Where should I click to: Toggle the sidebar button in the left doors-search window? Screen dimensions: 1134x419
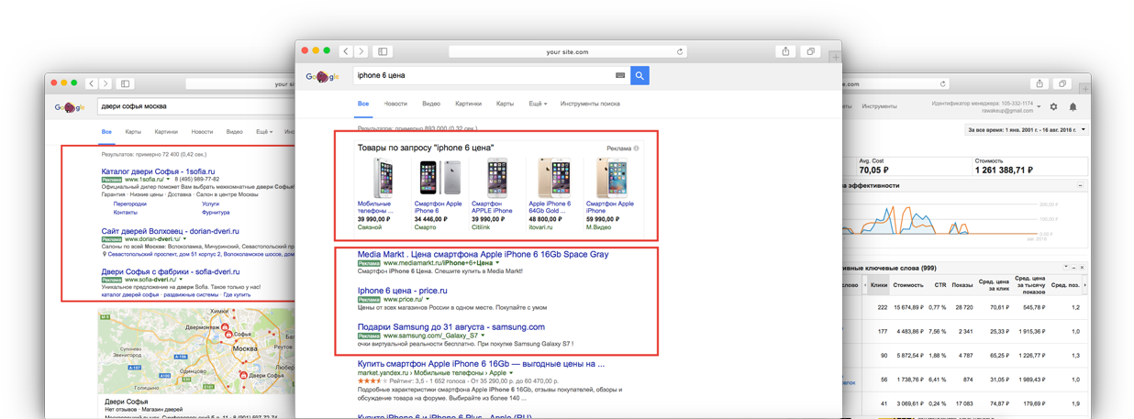coord(126,83)
